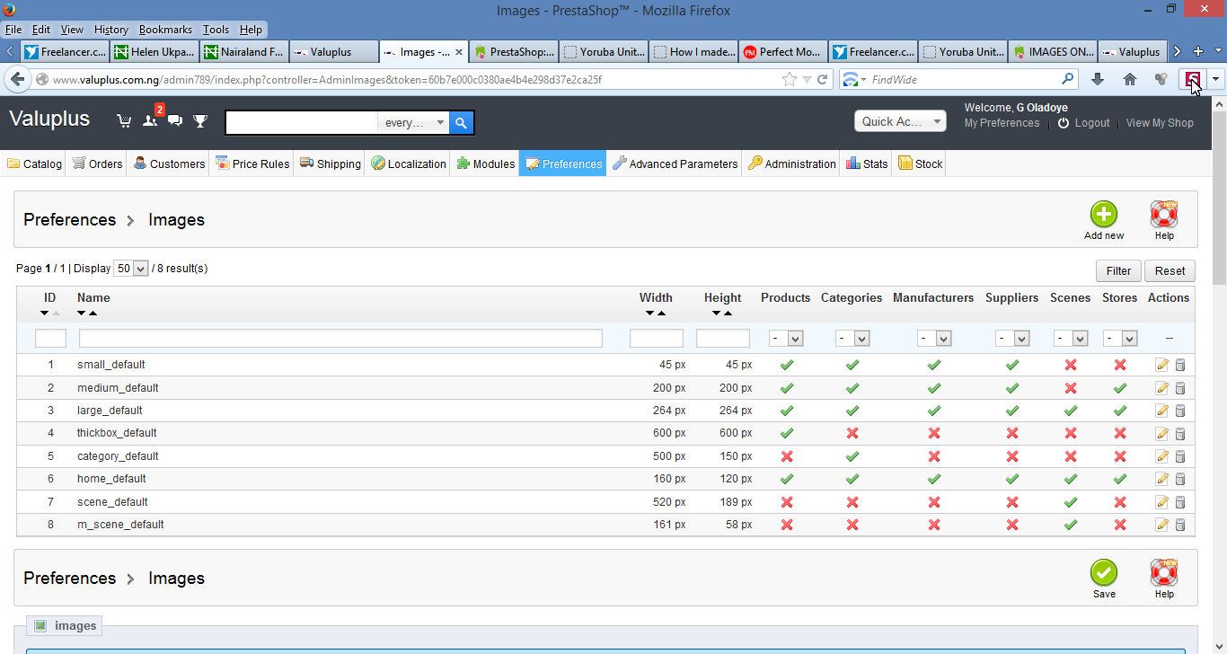Click the Filter button
Viewport: 1227px width, 654px height.
pyautogui.click(x=1118, y=270)
